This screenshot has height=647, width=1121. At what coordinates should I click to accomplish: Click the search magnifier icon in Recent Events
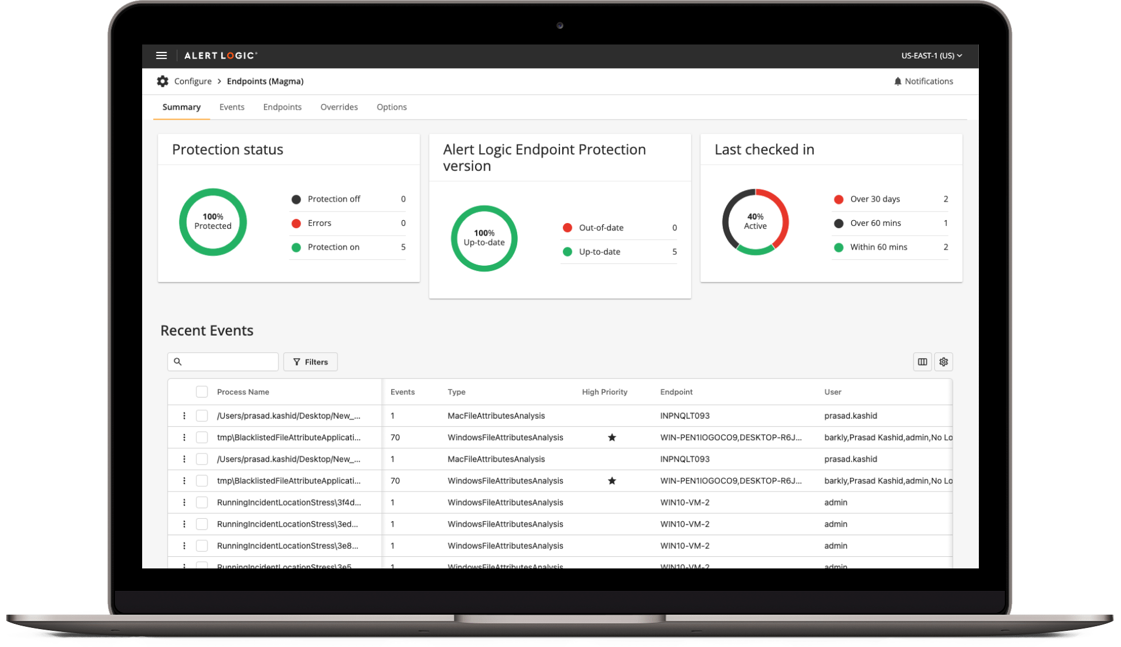[x=178, y=362]
